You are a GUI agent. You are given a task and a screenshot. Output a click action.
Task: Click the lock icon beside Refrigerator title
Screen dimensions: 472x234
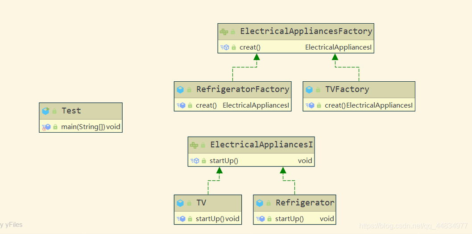click(269, 203)
